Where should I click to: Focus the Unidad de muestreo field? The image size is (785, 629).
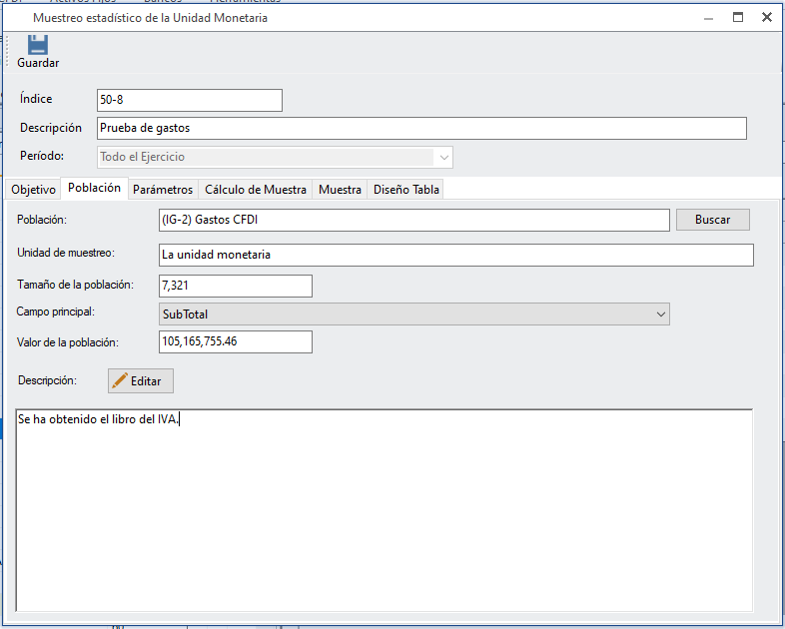[455, 255]
